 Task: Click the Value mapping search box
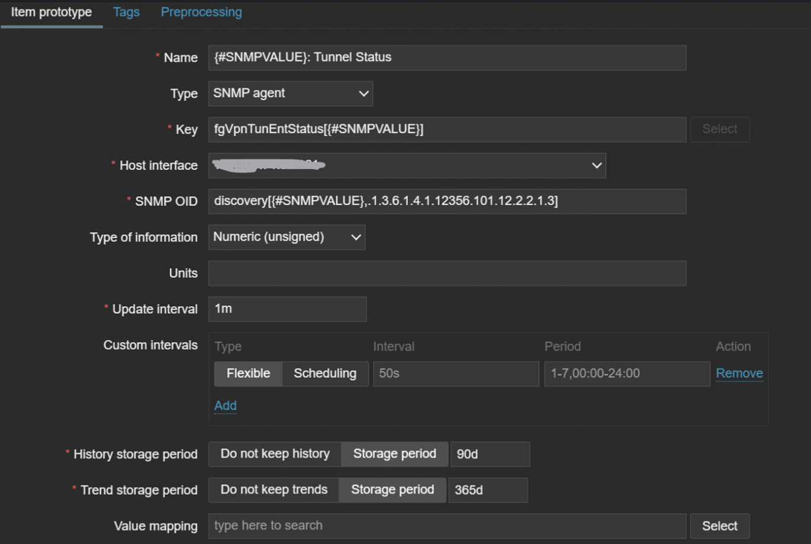pos(447,526)
